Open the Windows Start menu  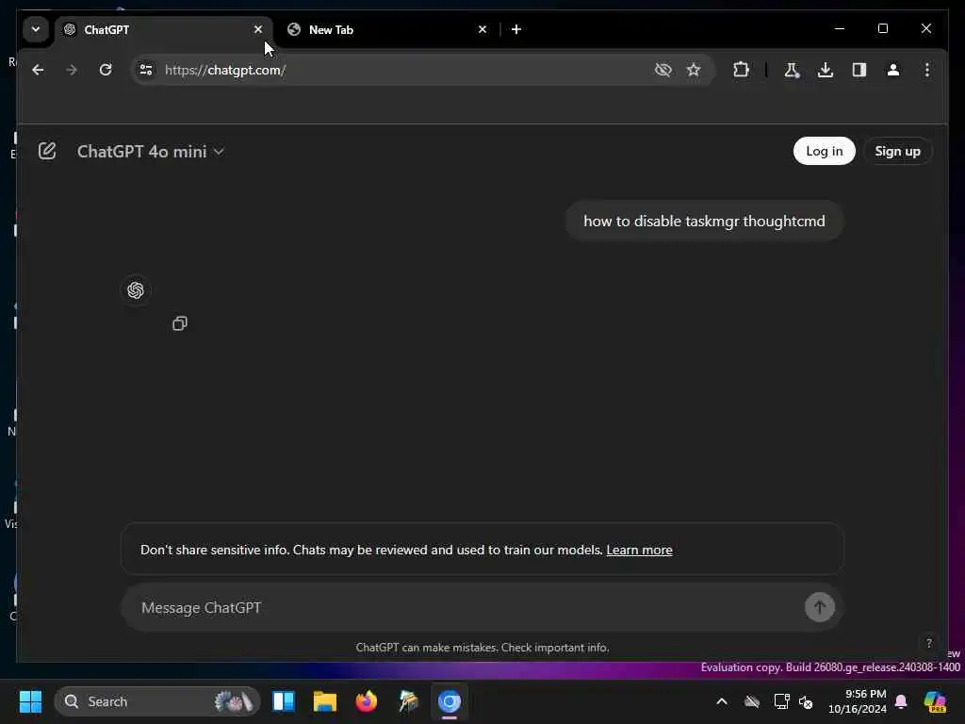(30, 701)
